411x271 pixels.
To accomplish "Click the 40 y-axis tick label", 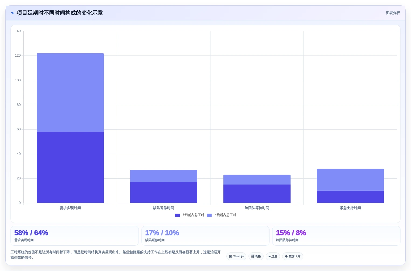I will pos(19,154).
